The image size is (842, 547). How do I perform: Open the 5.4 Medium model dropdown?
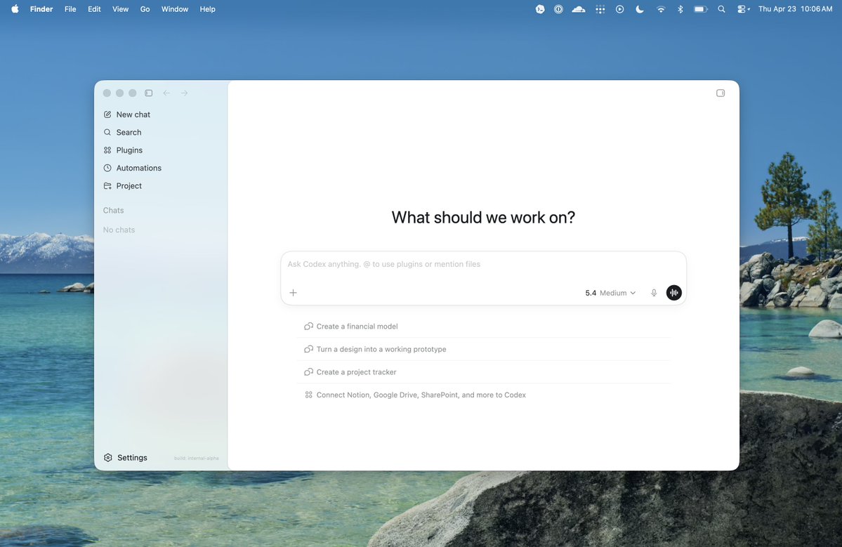click(610, 293)
